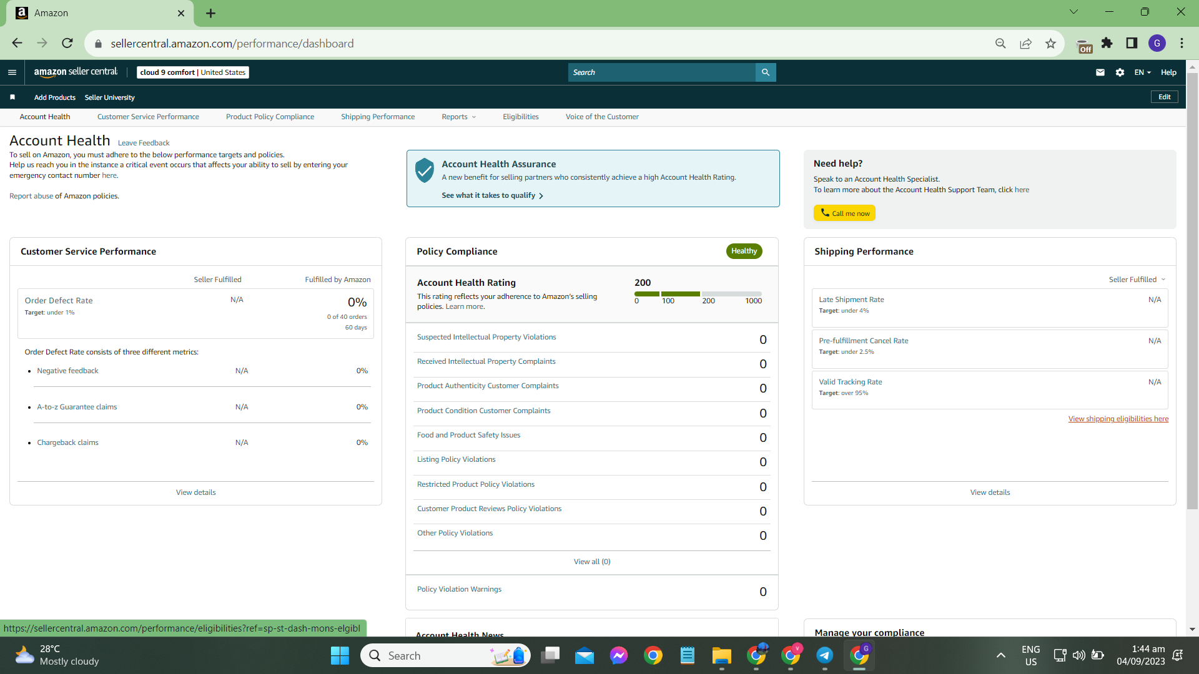
Task: Open the Chrome profile avatar G
Action: point(1157,43)
